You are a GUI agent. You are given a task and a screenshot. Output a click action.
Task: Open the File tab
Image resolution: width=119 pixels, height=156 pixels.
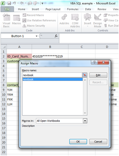[7, 9]
